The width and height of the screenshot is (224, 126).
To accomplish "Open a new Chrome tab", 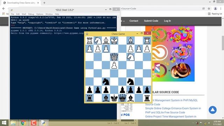I will click(44, 3).
